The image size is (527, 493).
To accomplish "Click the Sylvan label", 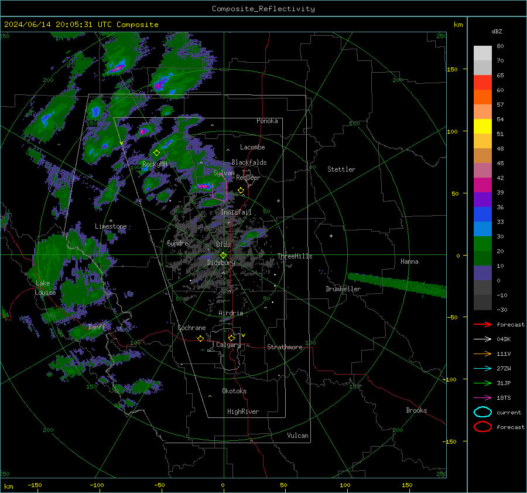I will coord(224,173).
